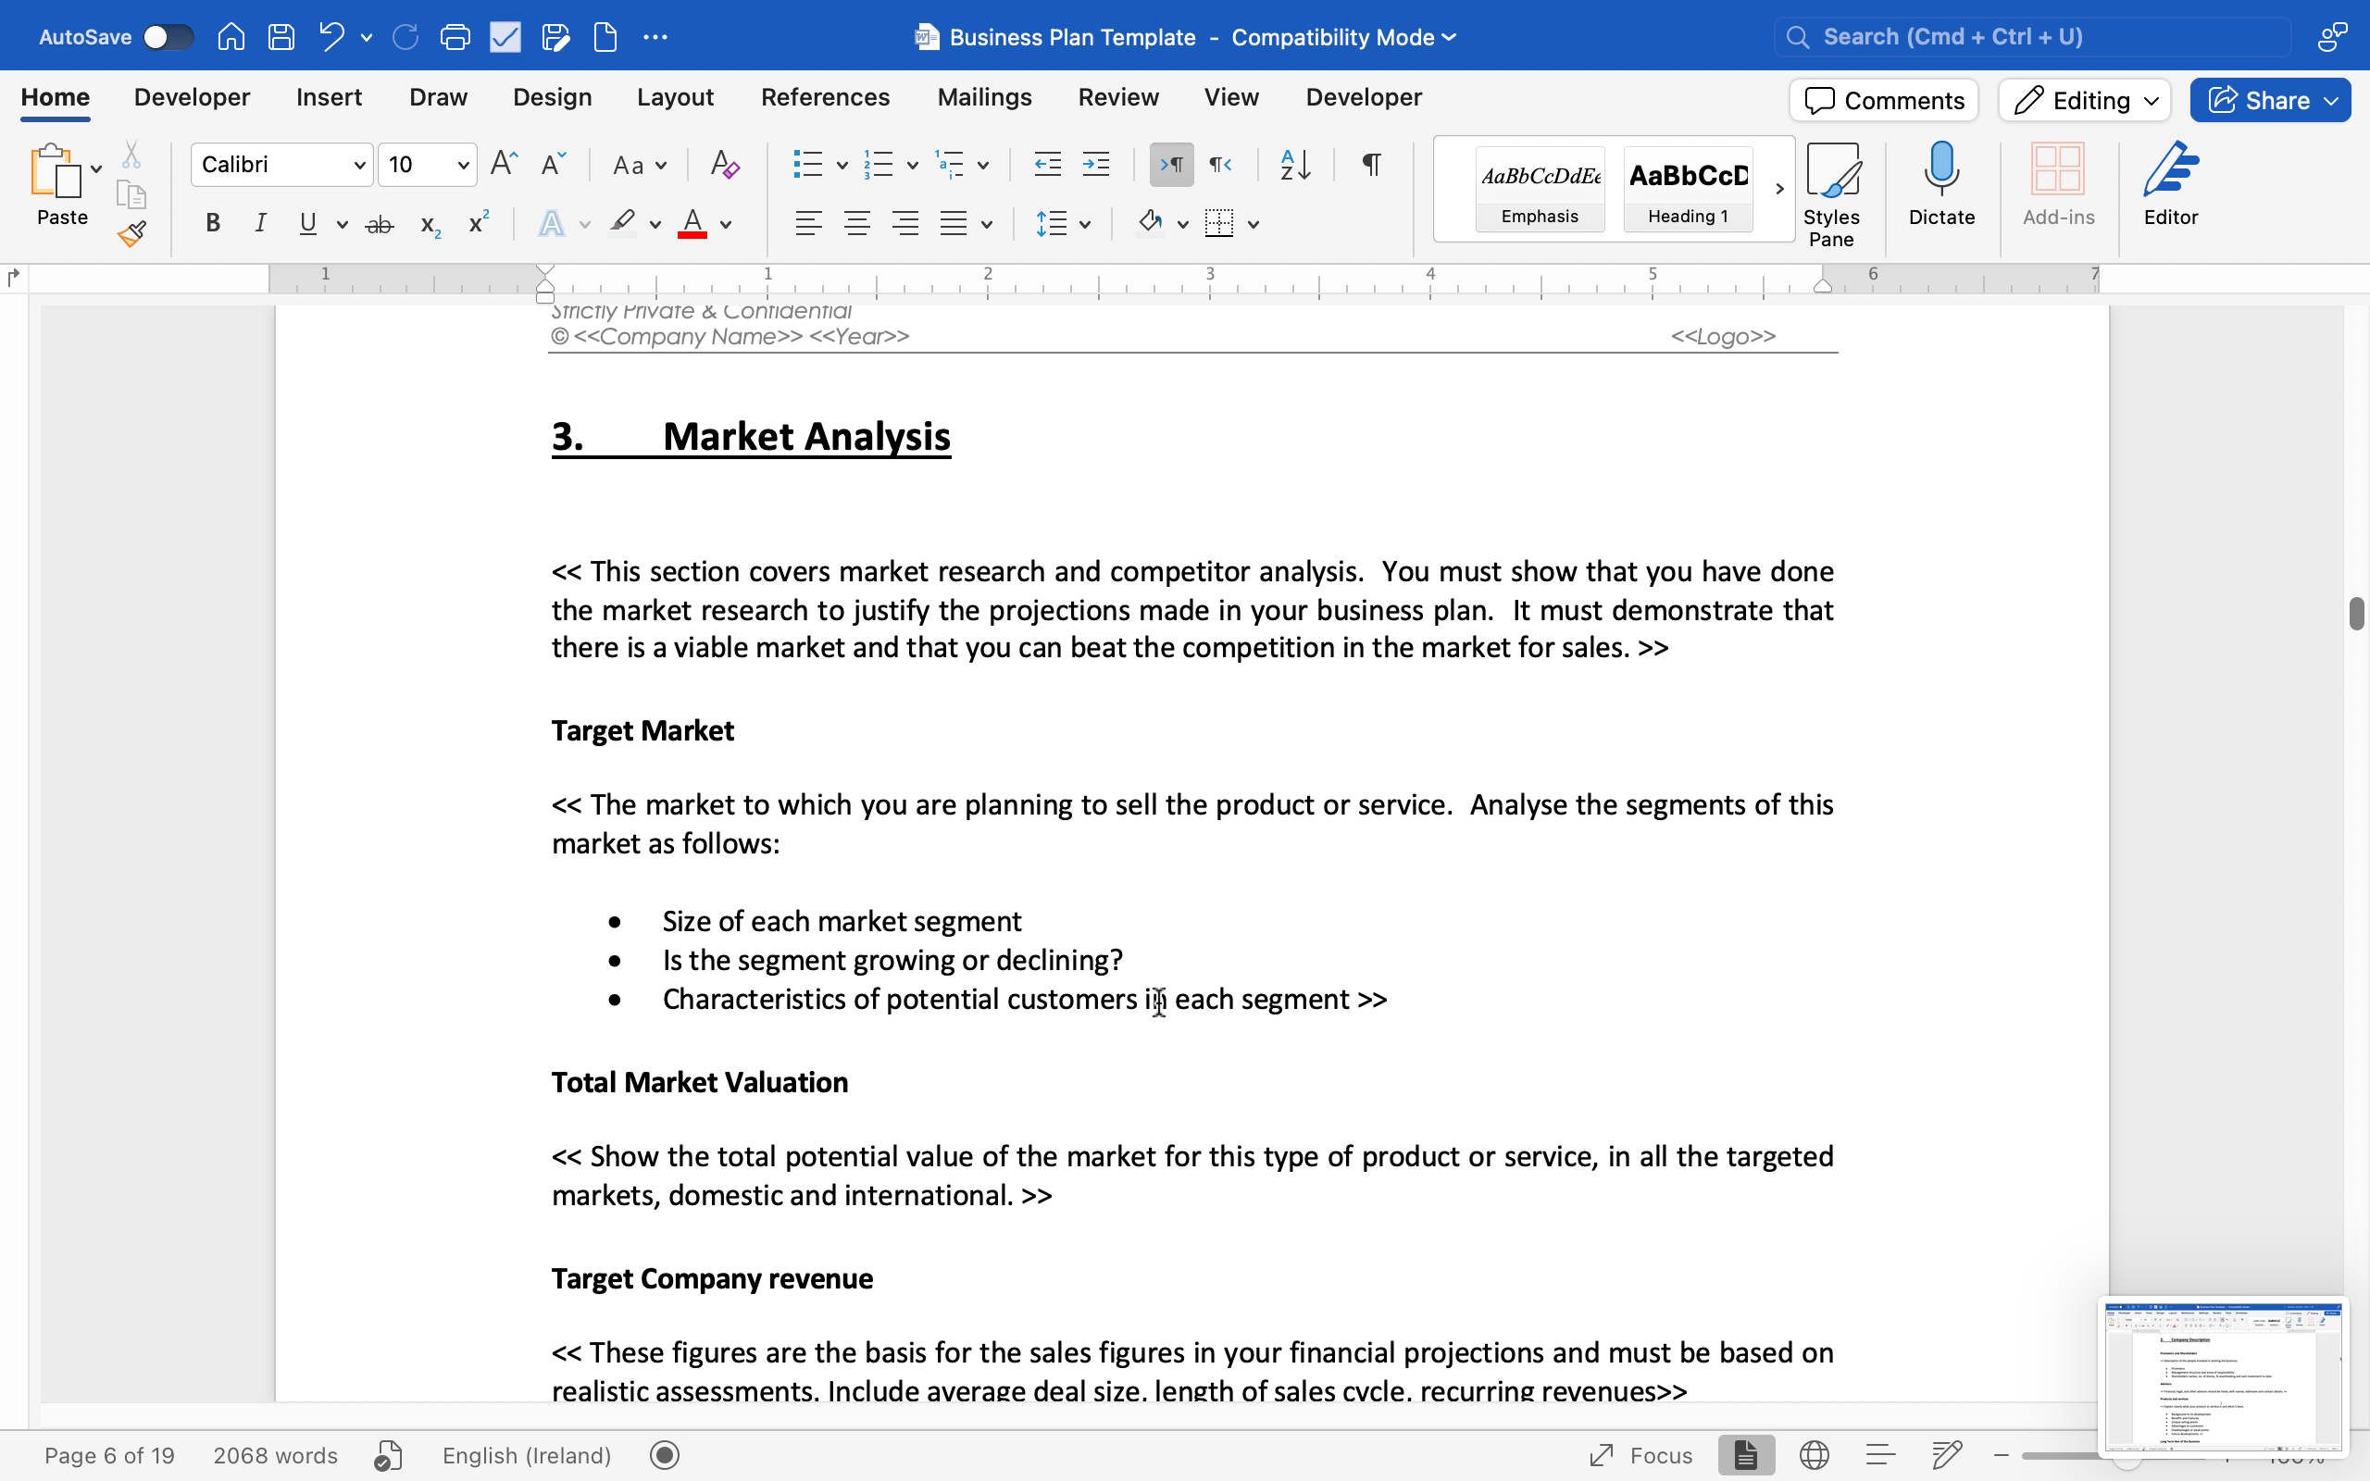Viewport: 2370px width, 1481px height.
Task: Toggle Bold formatting
Action: (x=213, y=224)
